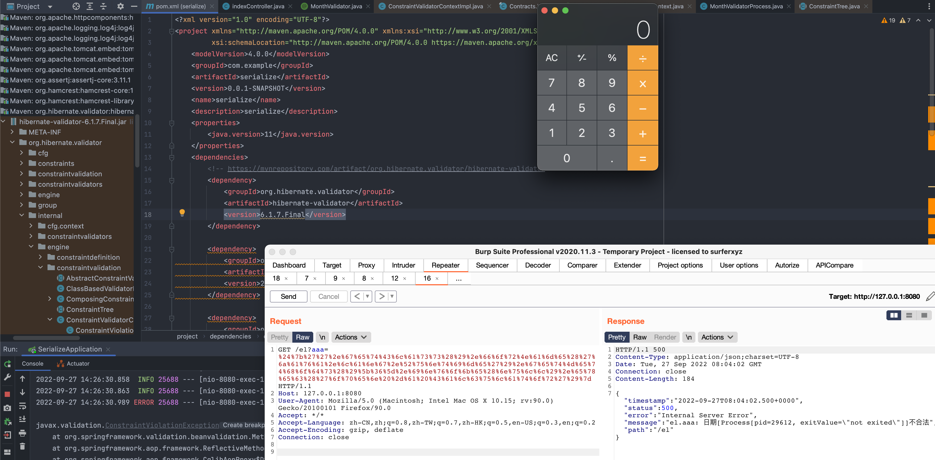Select the side-by-side response layout button

[893, 315]
